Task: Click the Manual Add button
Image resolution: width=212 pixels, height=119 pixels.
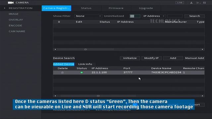Action: pos(194,58)
